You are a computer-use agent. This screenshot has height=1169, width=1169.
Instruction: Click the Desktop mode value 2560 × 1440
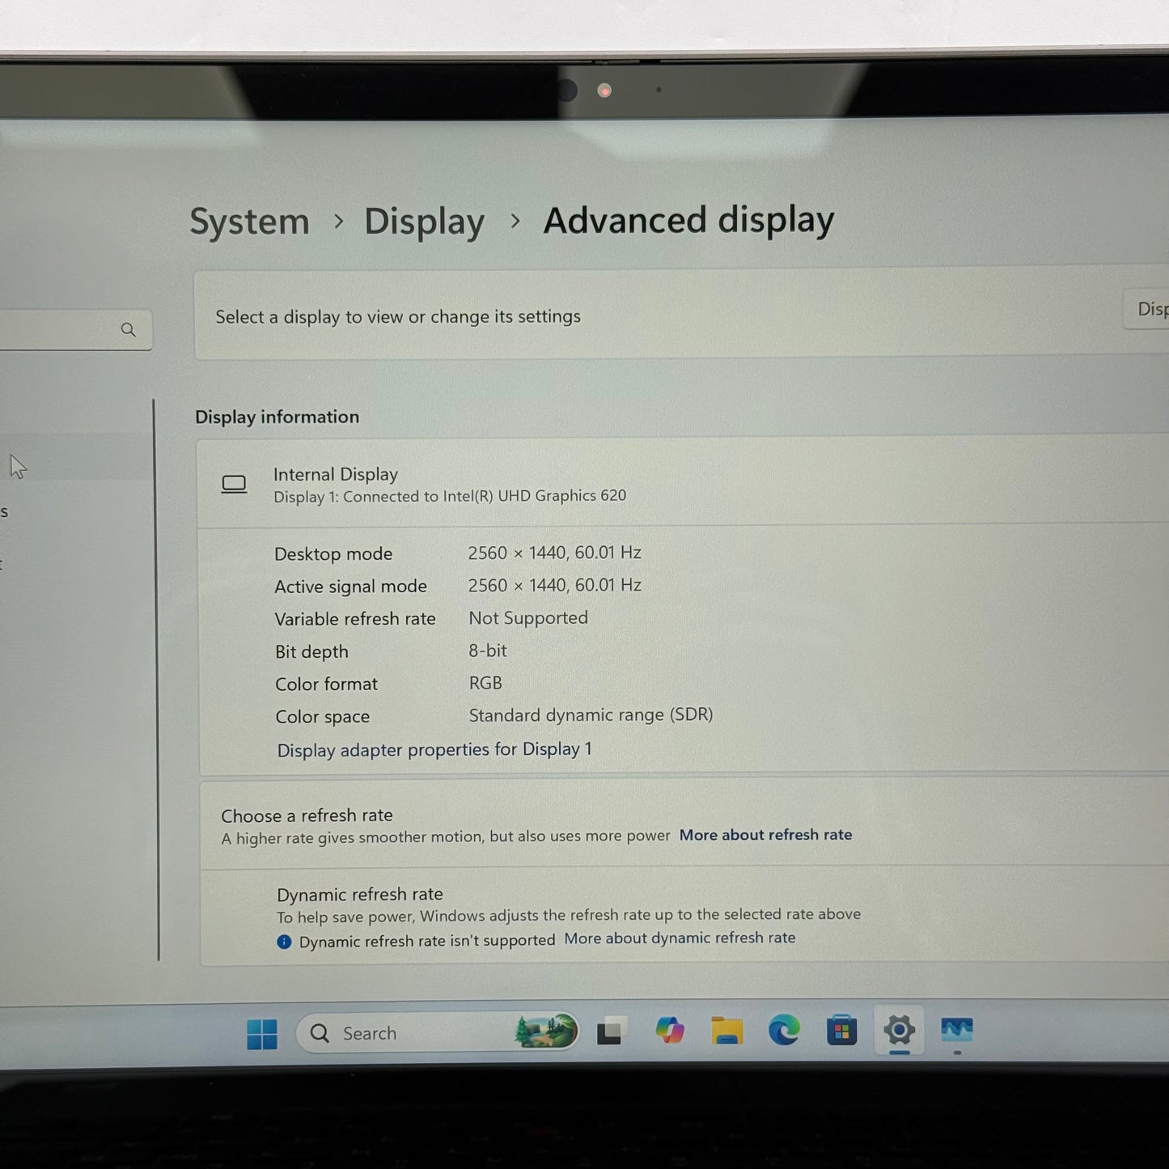pos(554,553)
